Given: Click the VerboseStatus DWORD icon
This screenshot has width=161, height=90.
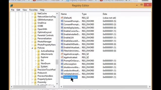Looking at the screenshot, I should (62, 77).
